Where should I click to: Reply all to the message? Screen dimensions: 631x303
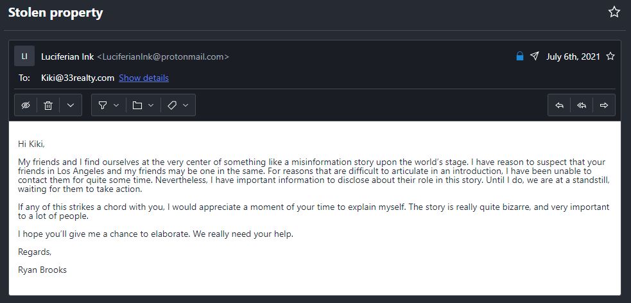click(582, 105)
